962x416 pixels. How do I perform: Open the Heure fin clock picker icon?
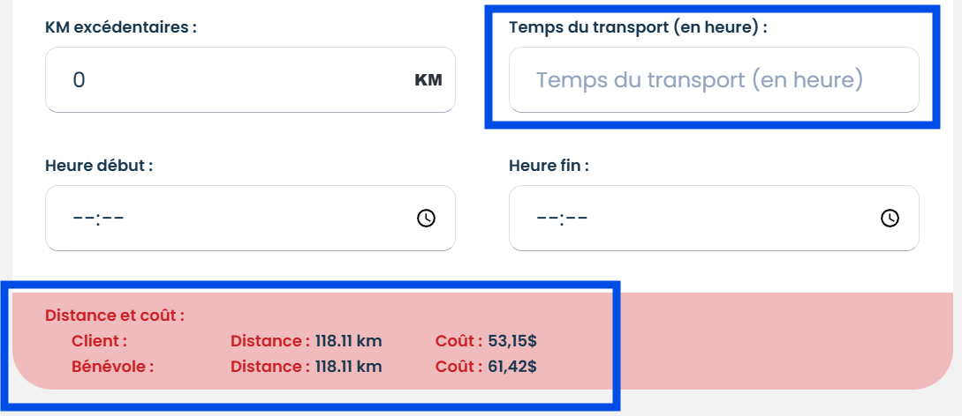pos(890,218)
